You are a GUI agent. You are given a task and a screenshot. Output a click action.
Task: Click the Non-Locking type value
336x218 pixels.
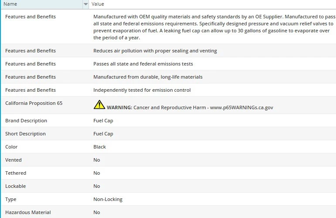(108, 199)
